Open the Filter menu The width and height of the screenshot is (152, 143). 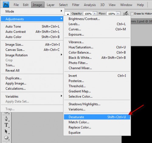[76, 5]
